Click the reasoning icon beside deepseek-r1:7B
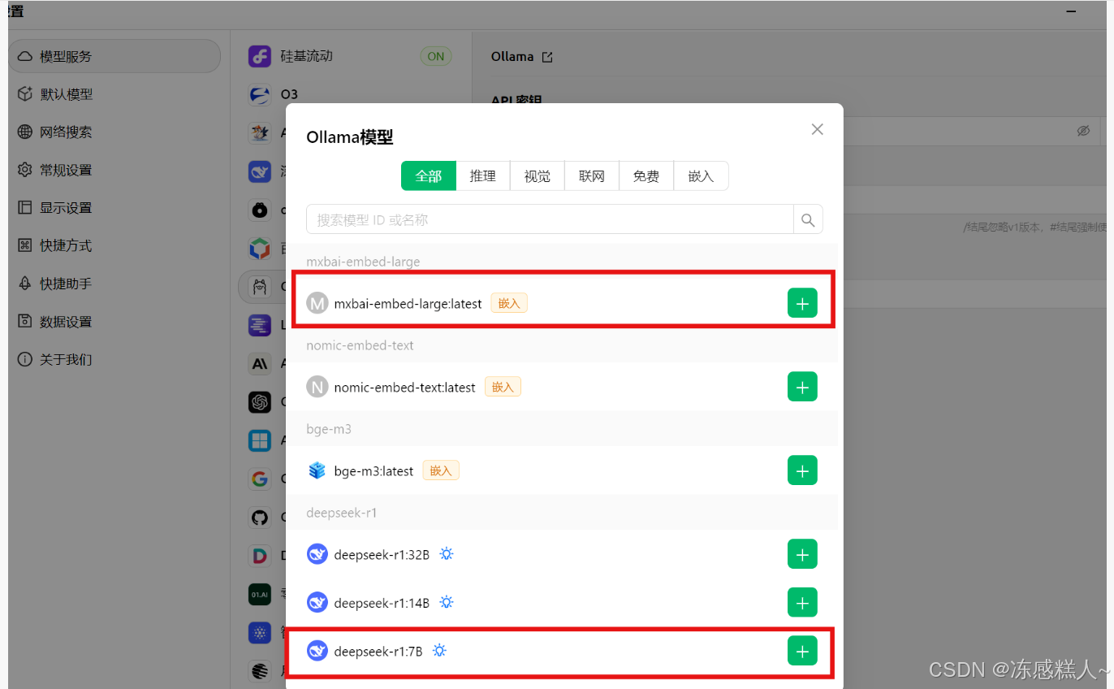Image resolution: width=1114 pixels, height=689 pixels. coord(439,651)
